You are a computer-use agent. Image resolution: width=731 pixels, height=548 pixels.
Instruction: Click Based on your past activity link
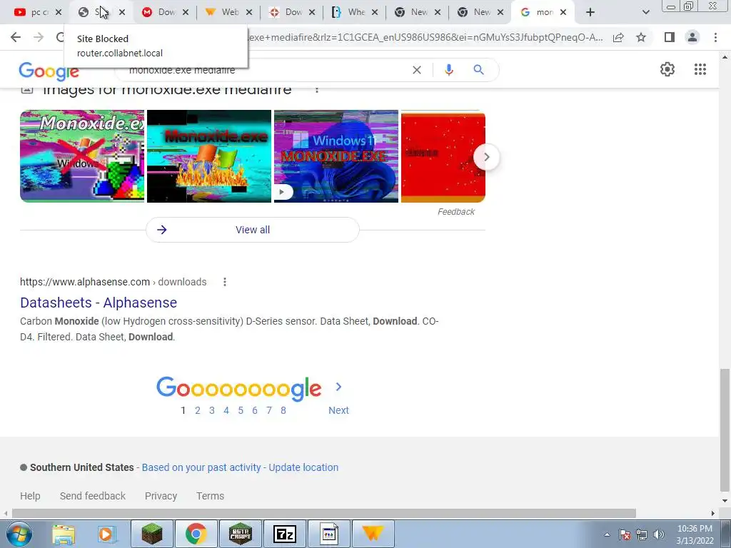point(201,467)
